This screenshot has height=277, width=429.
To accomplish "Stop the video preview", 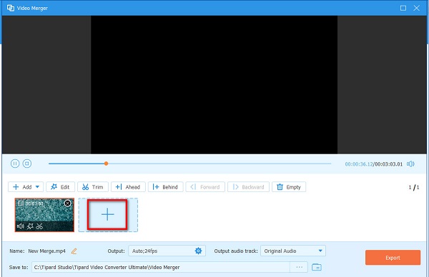I will pos(27,163).
